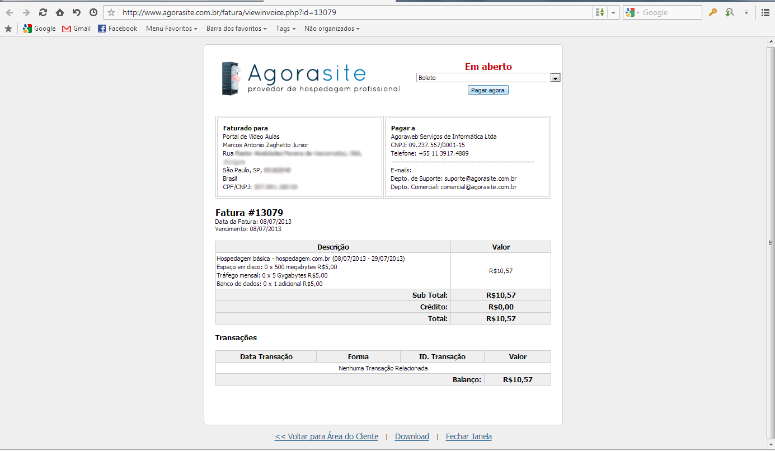Click the Balanço label
775x451 pixels.
pyautogui.click(x=467, y=379)
